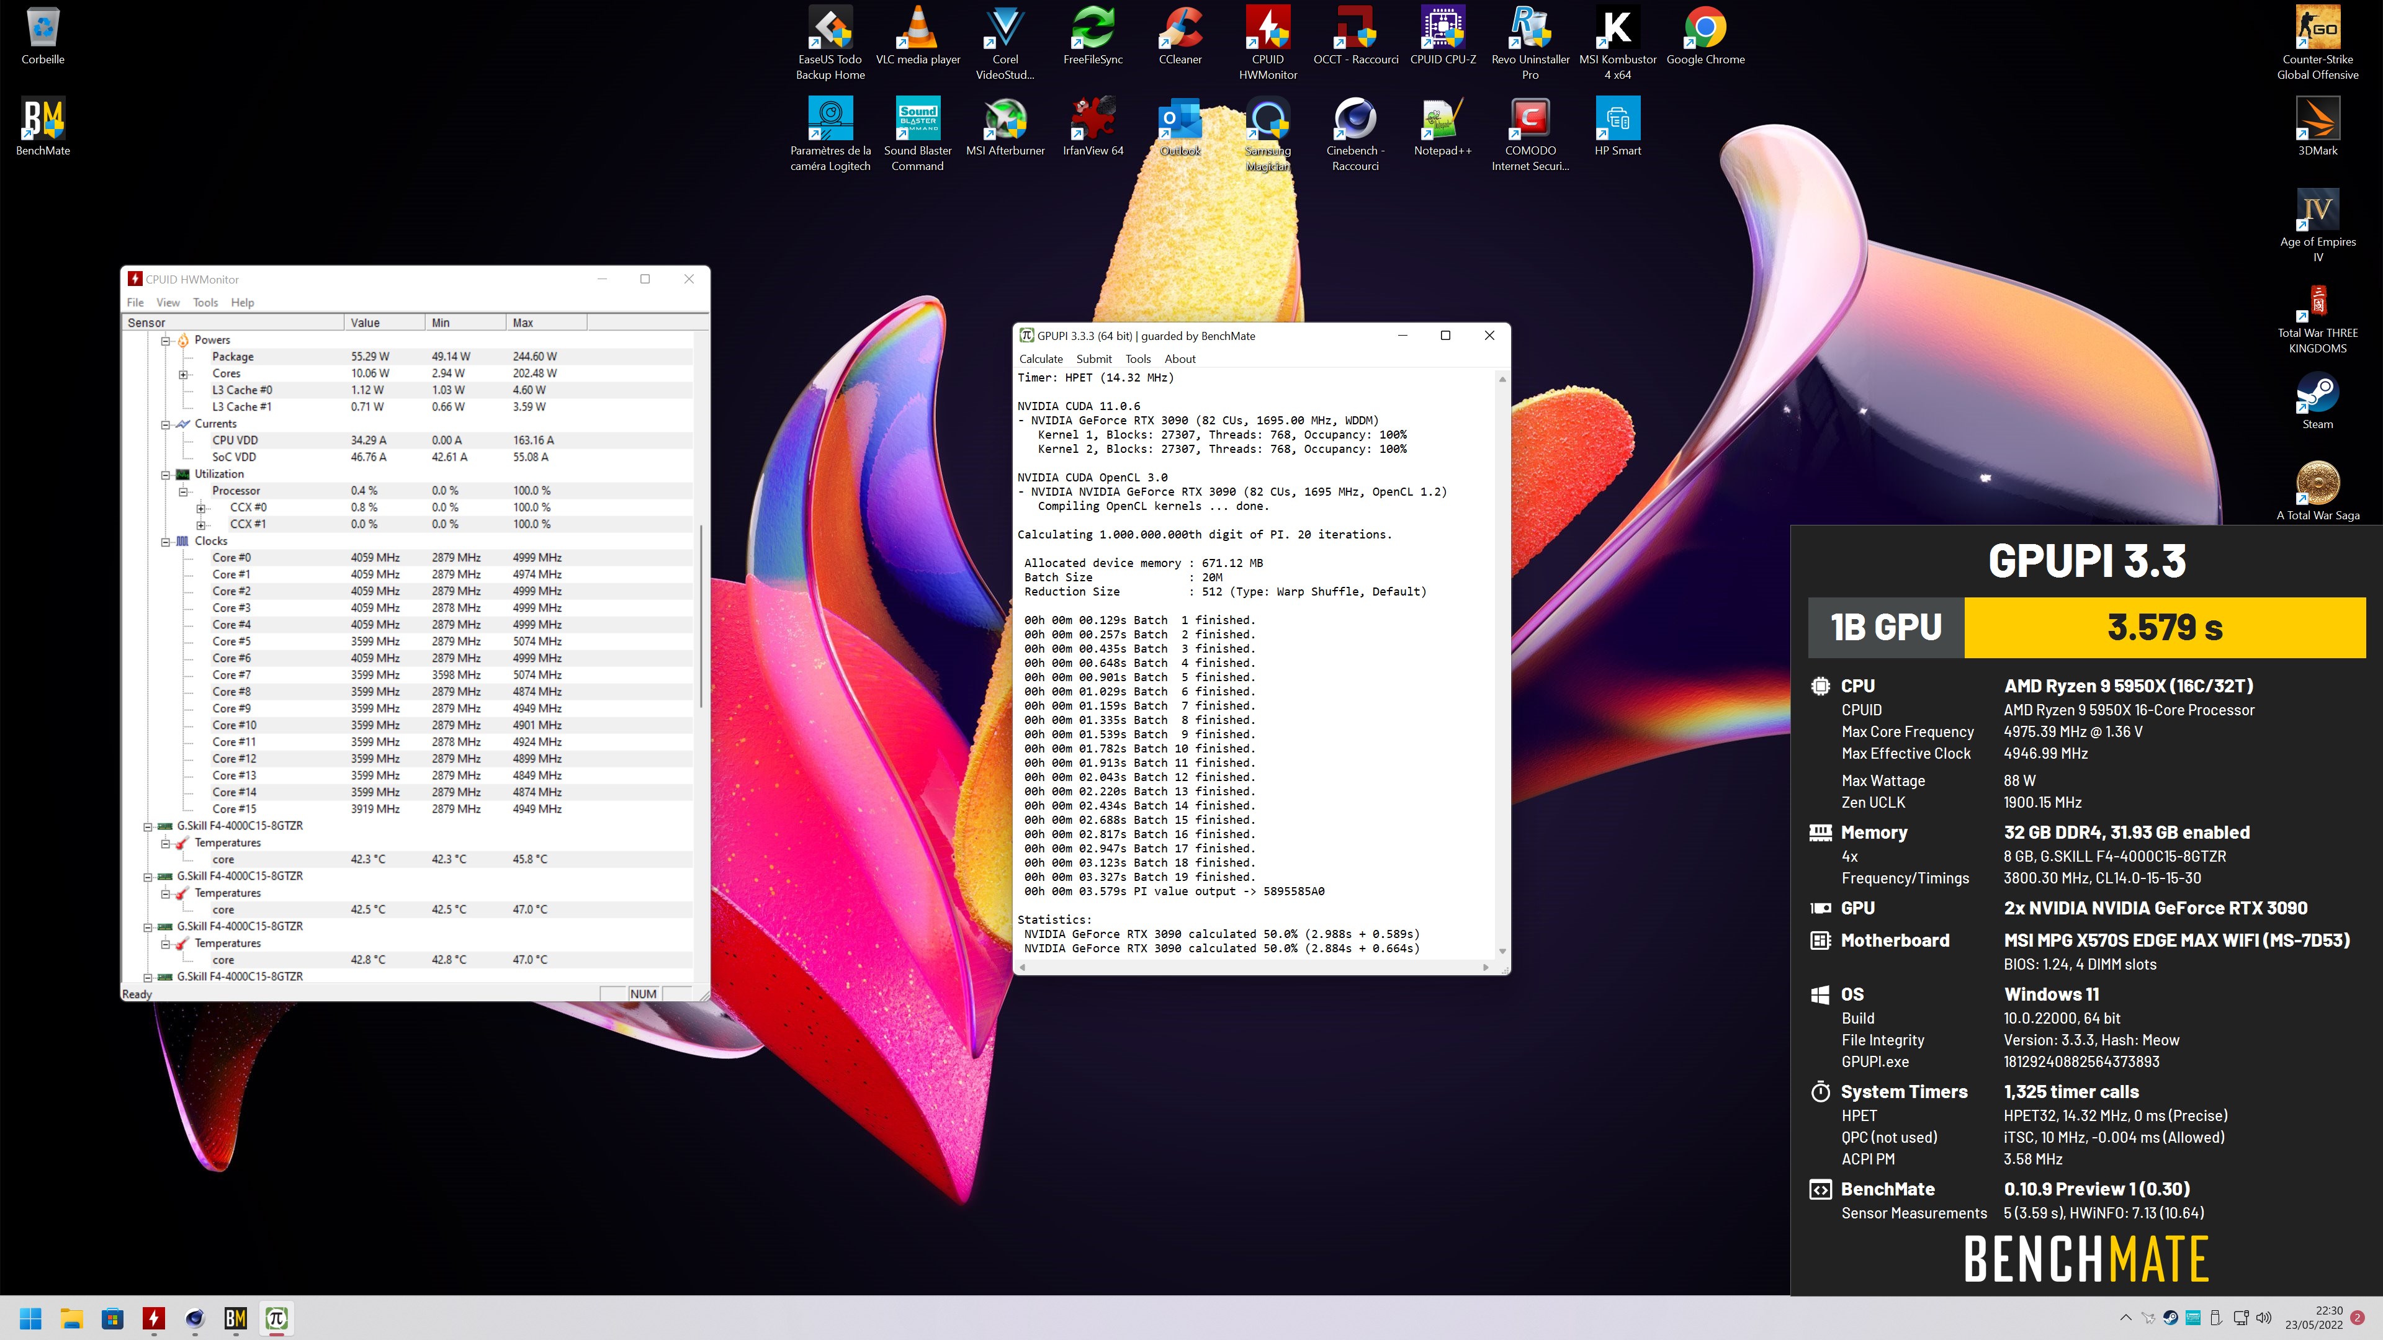This screenshot has height=1340, width=2383.
Task: Collapse the Utilization node in HWMonitor
Action: click(x=166, y=475)
